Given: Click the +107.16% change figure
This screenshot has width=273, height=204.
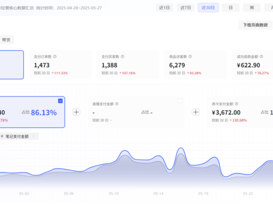Looking at the screenshot, I should coord(127,73).
